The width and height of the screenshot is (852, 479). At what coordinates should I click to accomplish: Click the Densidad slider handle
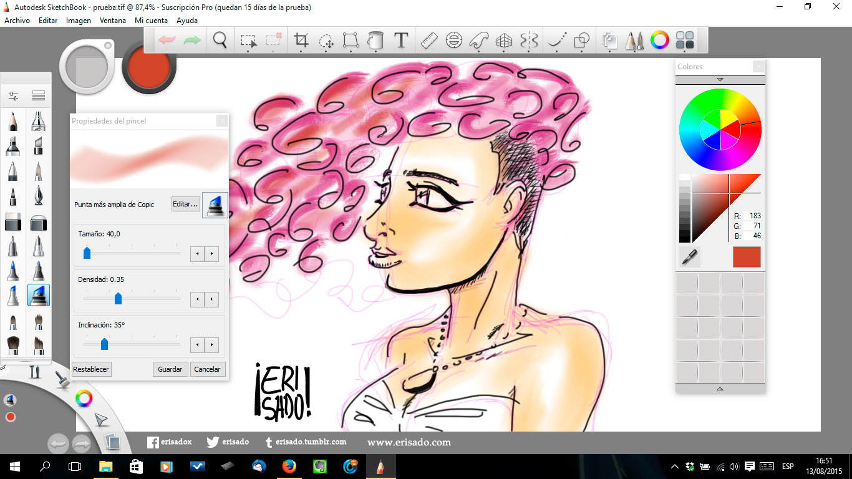118,299
